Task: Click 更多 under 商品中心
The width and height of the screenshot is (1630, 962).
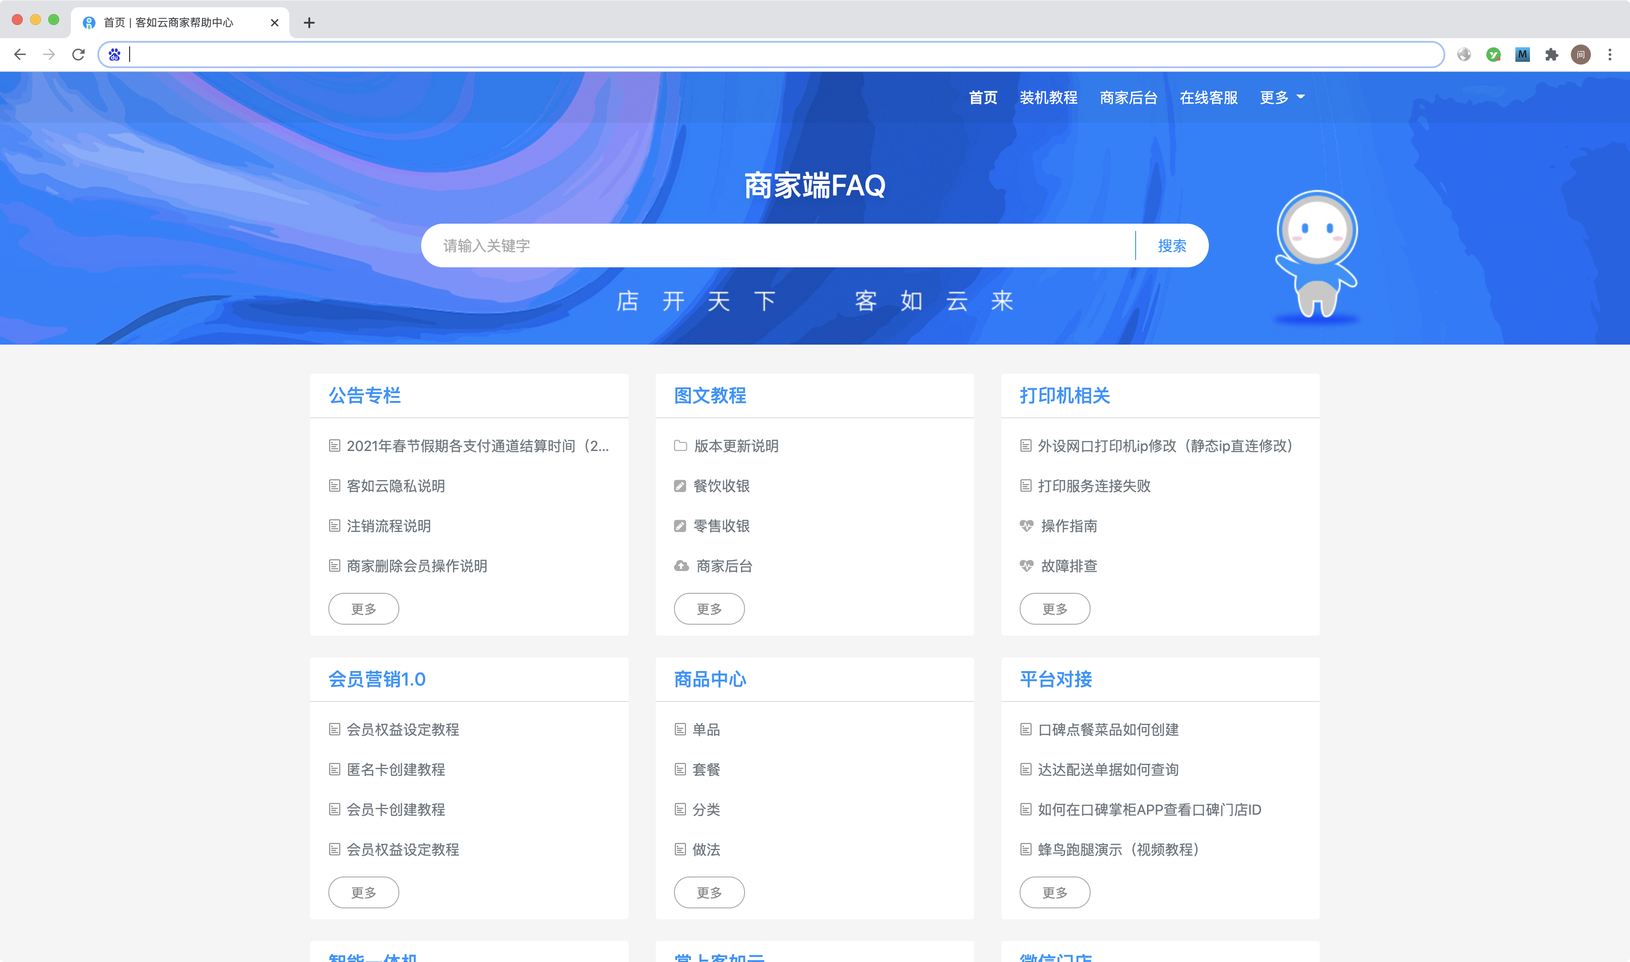Action: [x=709, y=893]
